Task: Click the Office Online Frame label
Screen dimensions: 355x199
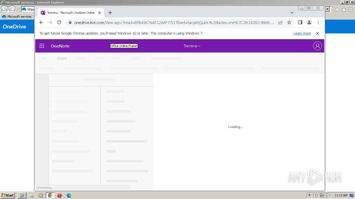Action: click(124, 46)
